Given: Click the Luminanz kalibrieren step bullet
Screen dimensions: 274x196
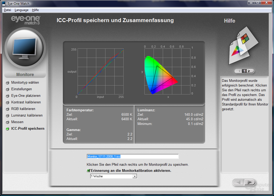Looking at the screenshot, I should tap(8, 116).
